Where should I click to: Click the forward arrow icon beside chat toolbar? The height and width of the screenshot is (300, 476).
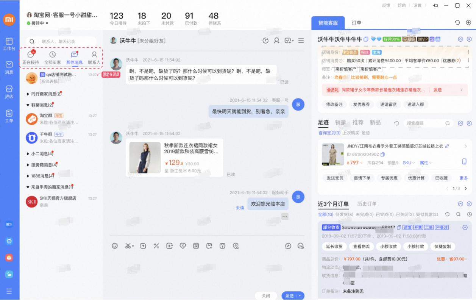(288, 246)
